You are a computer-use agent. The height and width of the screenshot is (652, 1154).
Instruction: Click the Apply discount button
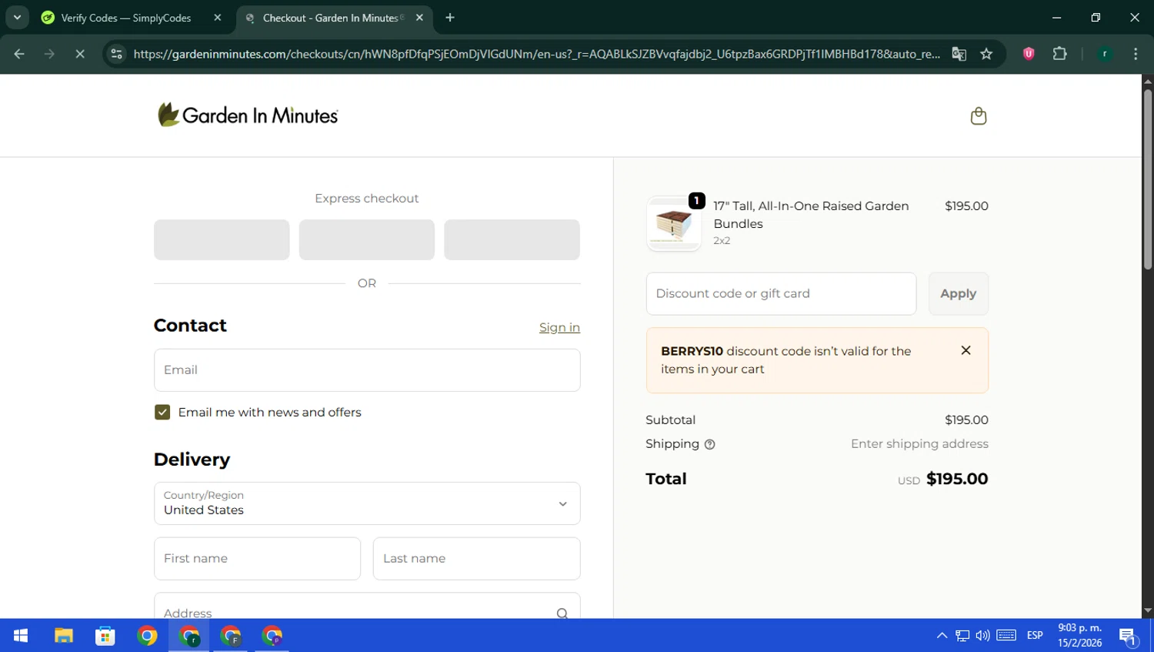[958, 293]
